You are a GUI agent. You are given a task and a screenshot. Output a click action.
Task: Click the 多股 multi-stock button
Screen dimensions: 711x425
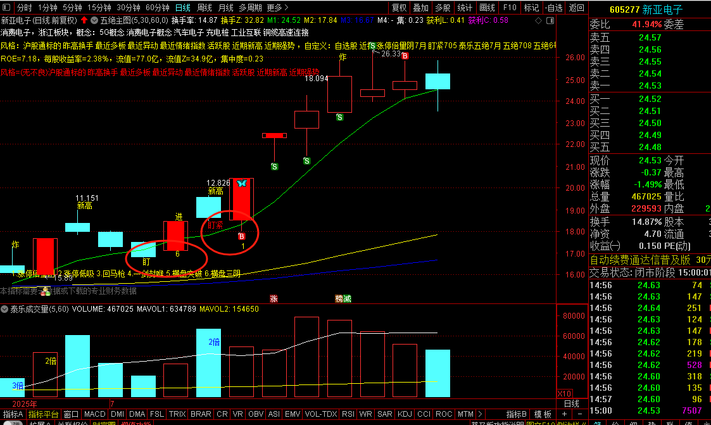click(x=443, y=8)
